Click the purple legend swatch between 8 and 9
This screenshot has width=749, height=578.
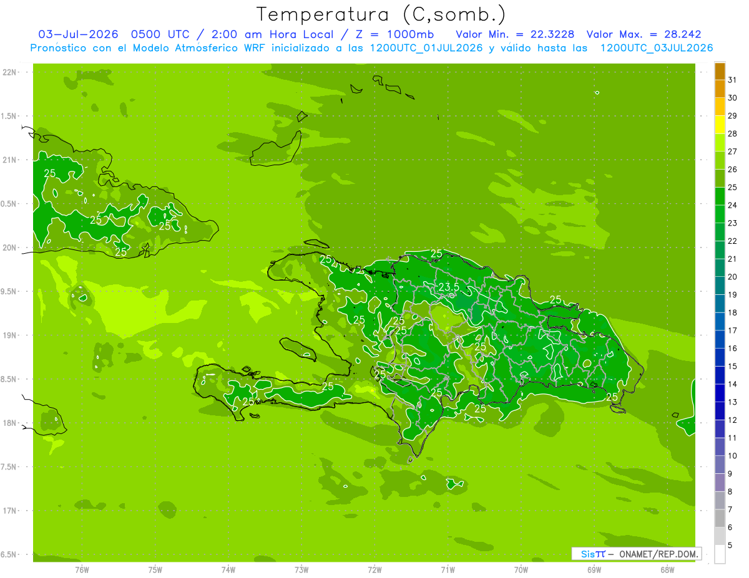720,483
